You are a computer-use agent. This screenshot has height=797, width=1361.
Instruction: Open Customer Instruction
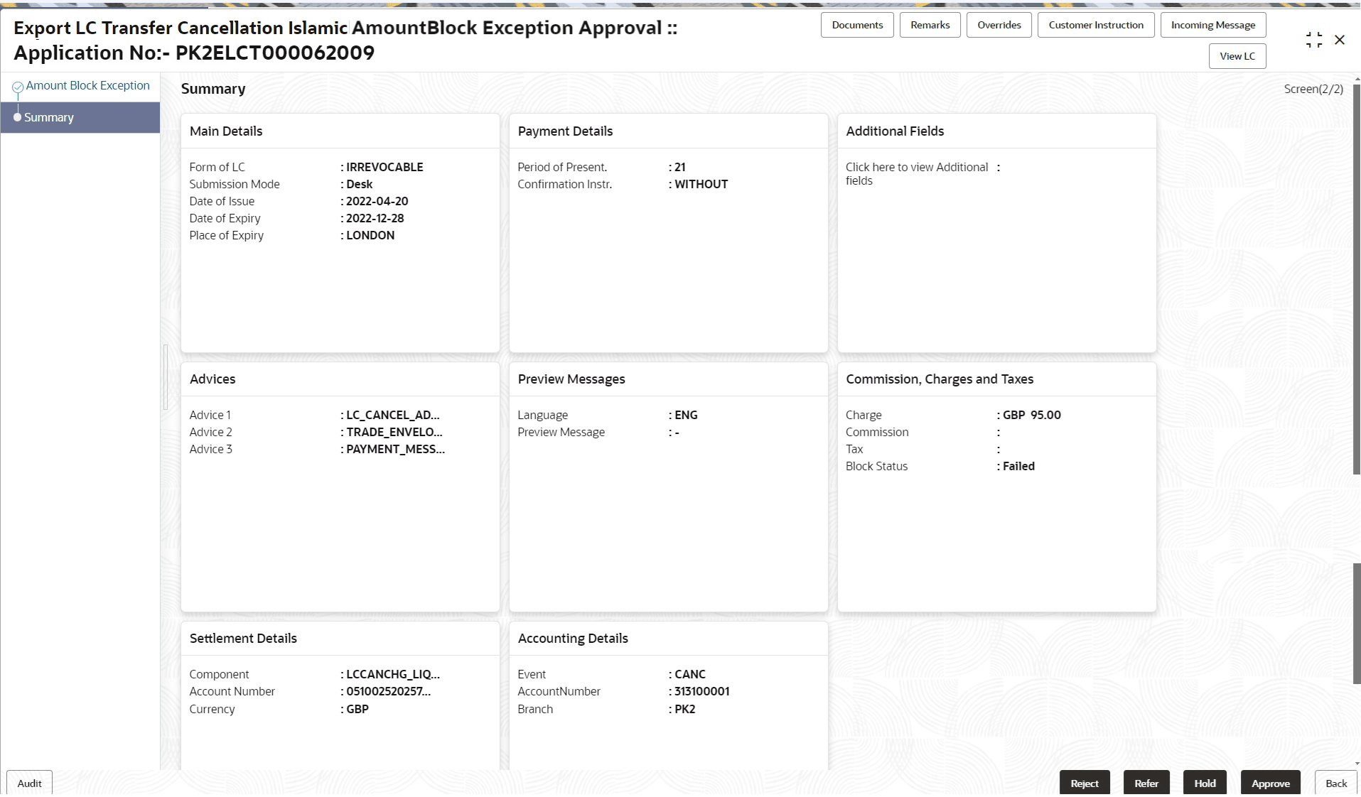tap(1095, 24)
